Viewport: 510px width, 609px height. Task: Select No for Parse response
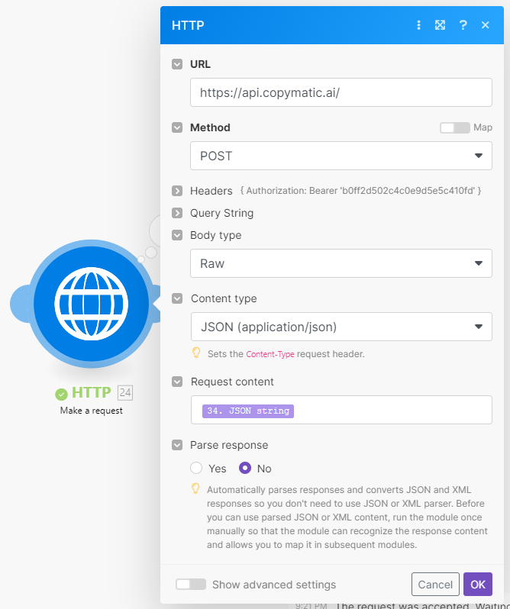pos(246,469)
